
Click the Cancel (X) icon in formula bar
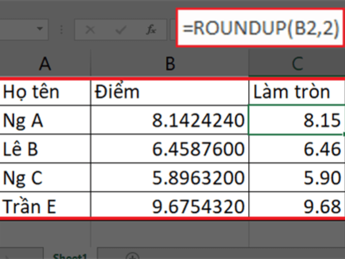(x=90, y=30)
